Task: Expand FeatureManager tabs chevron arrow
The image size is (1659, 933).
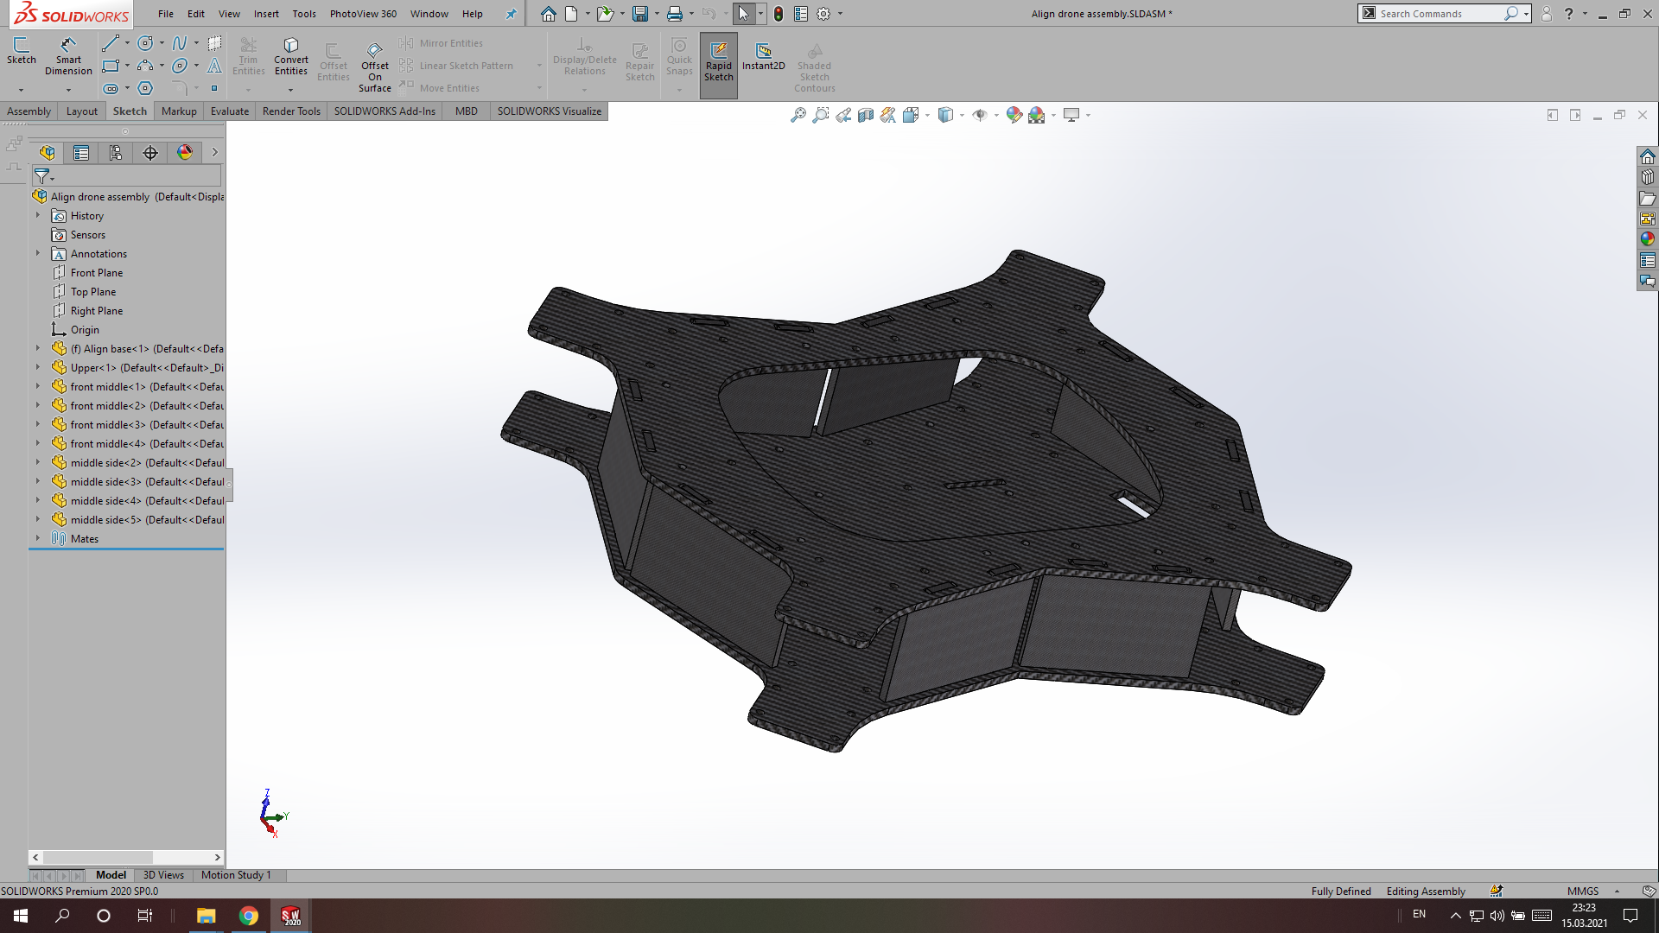Action: pos(214,153)
